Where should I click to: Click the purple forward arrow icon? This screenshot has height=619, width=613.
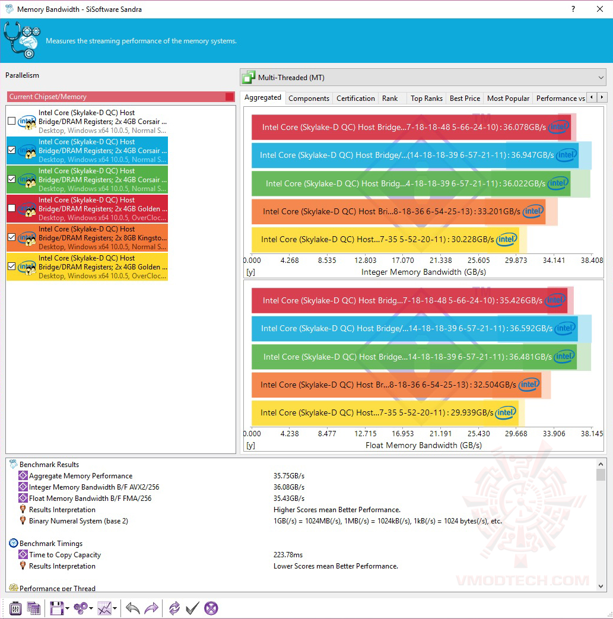point(151,608)
